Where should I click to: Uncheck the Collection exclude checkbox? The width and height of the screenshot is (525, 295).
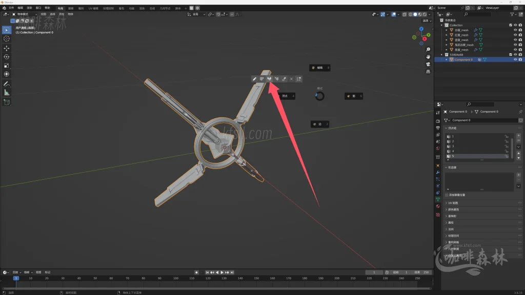tap(510, 25)
